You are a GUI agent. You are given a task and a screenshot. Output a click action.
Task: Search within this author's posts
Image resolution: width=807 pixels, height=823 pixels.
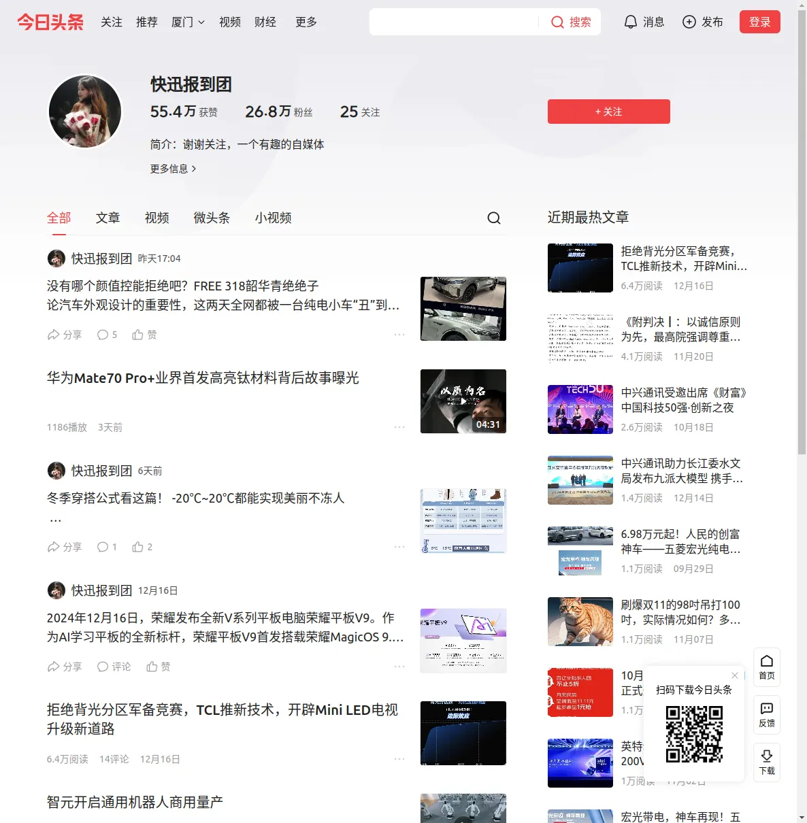coord(494,218)
